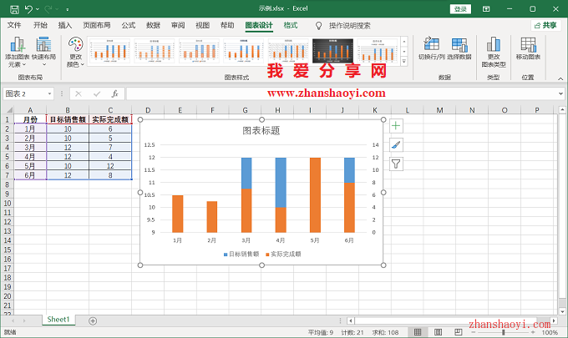Apply the seventh chart style thumbnail
This screenshot has width=568, height=338.
tap(378, 51)
